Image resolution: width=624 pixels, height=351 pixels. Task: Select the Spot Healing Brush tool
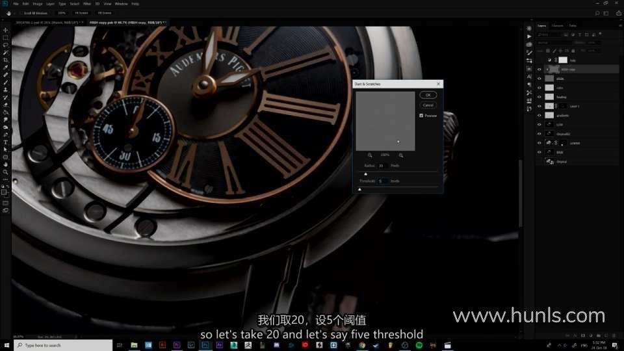coord(6,75)
